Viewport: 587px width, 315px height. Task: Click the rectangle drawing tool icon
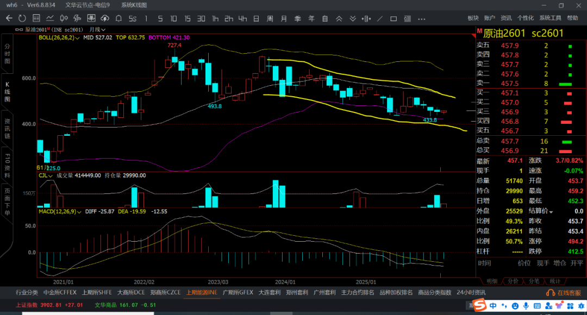(x=394, y=18)
